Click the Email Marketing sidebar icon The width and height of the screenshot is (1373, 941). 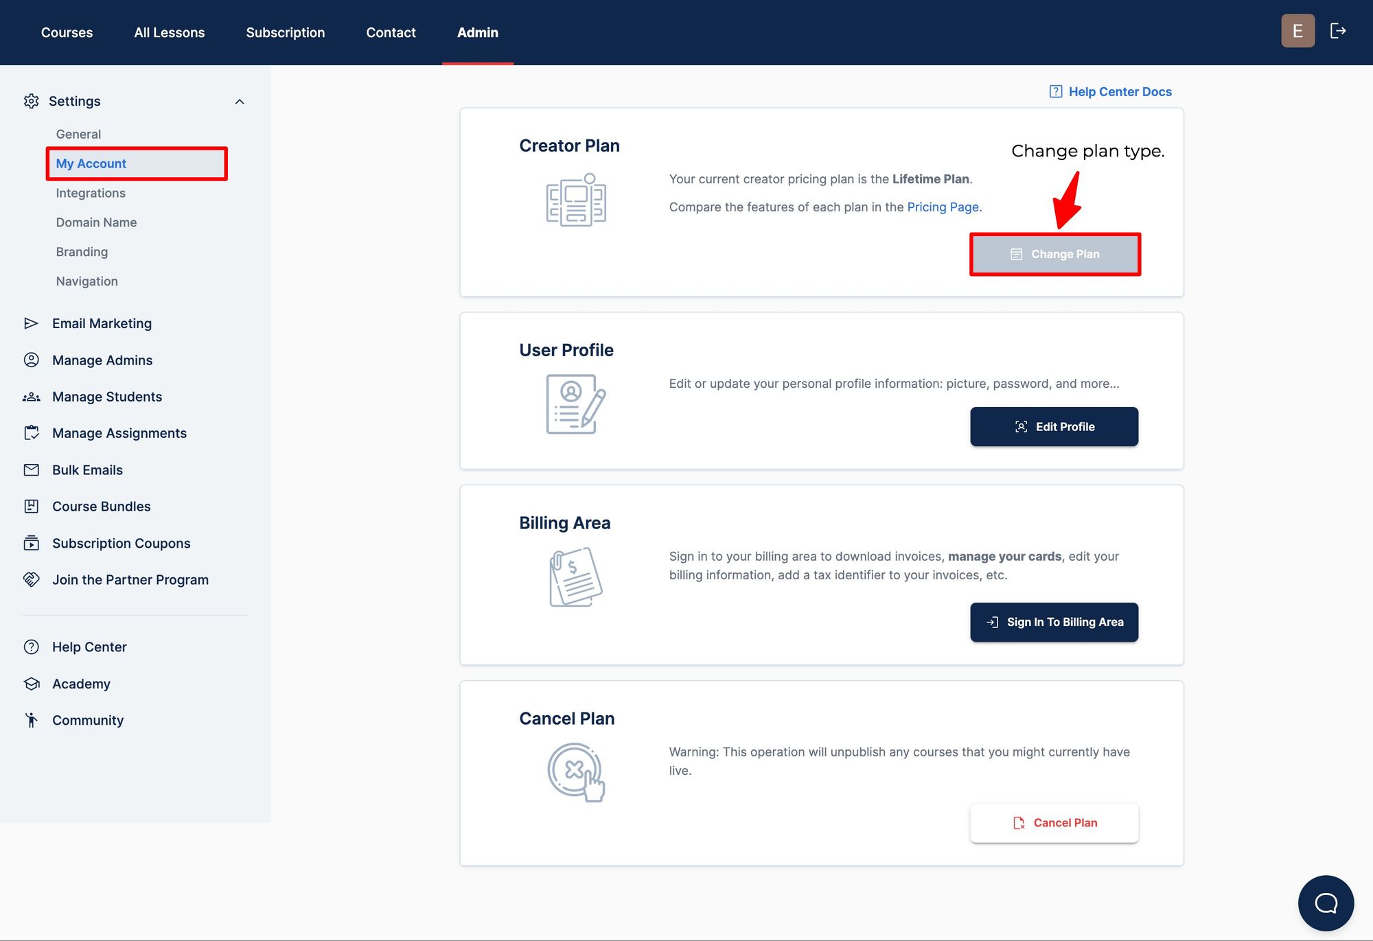[32, 323]
